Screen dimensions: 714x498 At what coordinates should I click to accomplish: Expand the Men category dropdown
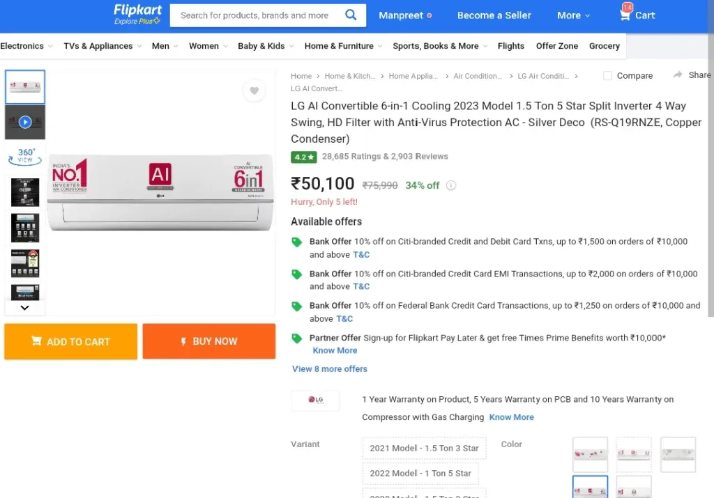[x=165, y=46]
